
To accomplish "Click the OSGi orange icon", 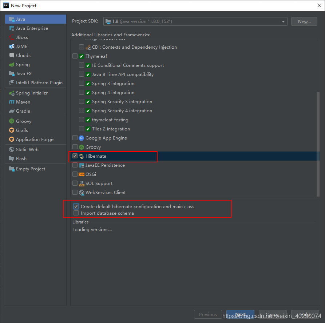I will [x=82, y=174].
